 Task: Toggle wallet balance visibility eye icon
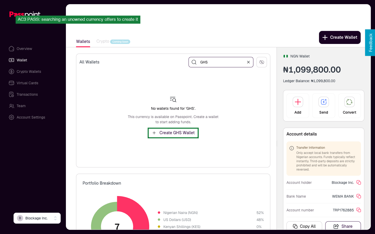(262, 62)
